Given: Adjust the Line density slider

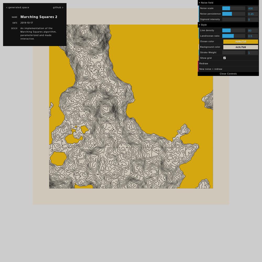Looking at the screenshot, I should 234,30.
